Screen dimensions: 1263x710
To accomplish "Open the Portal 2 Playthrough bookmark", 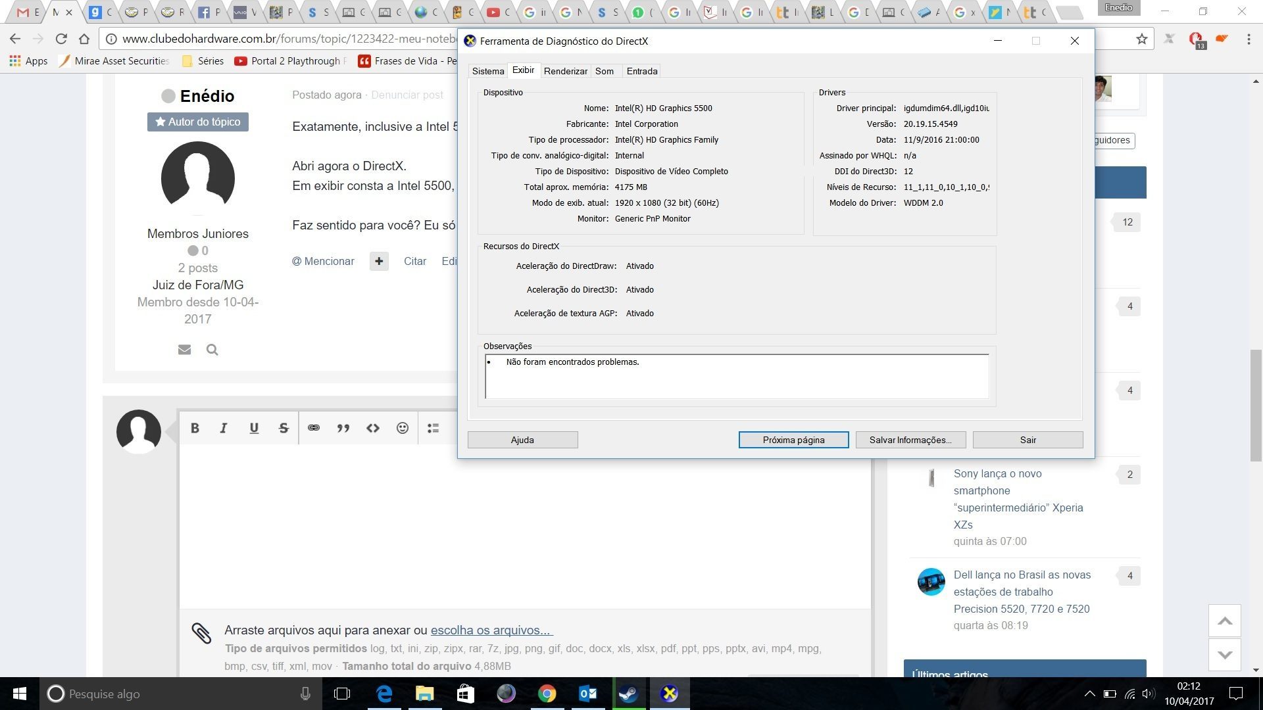I will [x=291, y=60].
